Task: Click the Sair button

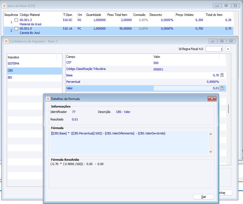Action: [204, 197]
